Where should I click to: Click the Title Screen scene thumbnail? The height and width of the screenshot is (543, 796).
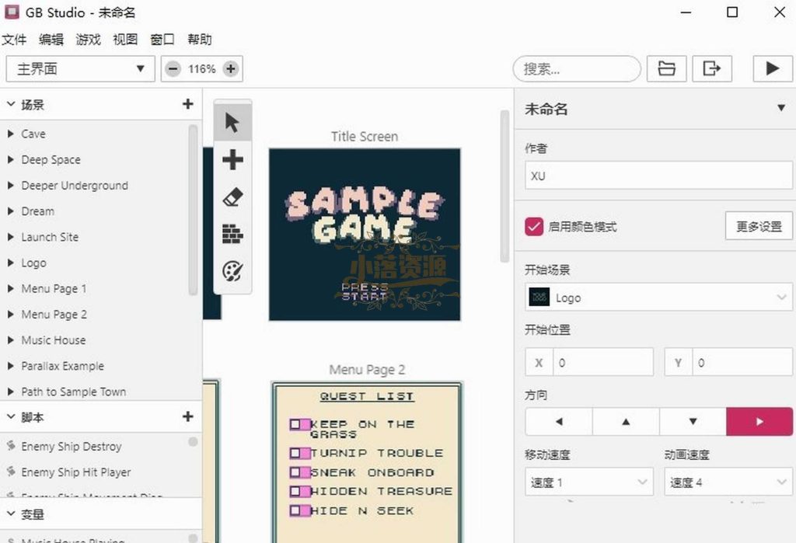pos(365,235)
